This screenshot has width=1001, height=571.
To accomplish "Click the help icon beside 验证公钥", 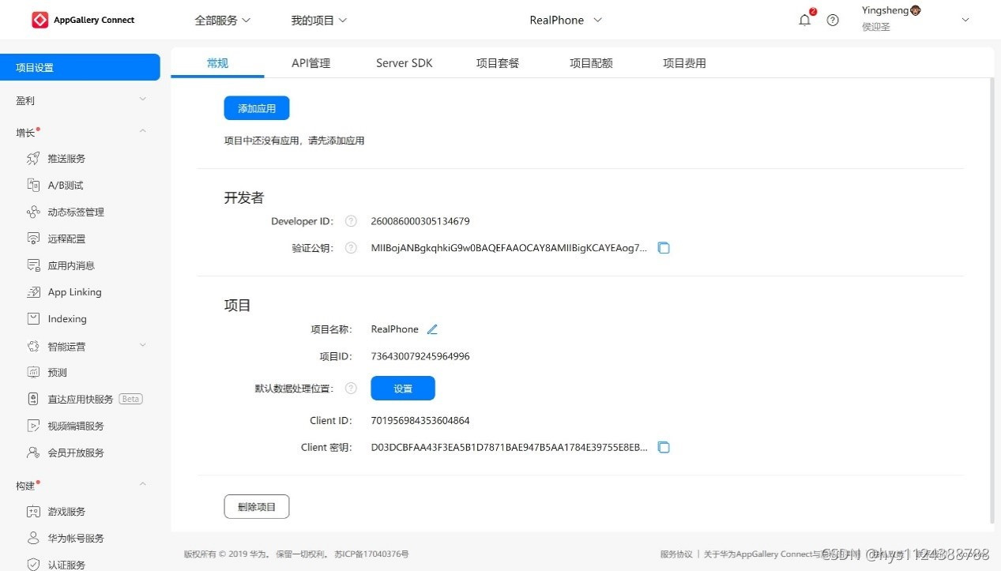I will point(352,248).
